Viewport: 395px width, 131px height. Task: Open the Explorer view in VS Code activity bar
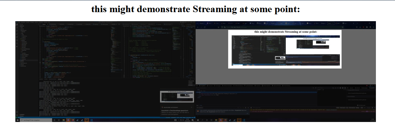(17, 25)
